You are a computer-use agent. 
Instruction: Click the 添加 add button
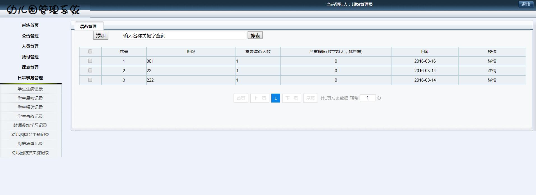click(x=101, y=35)
